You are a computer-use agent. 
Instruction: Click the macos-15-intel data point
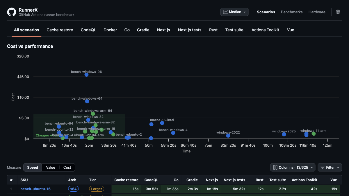point(162,123)
